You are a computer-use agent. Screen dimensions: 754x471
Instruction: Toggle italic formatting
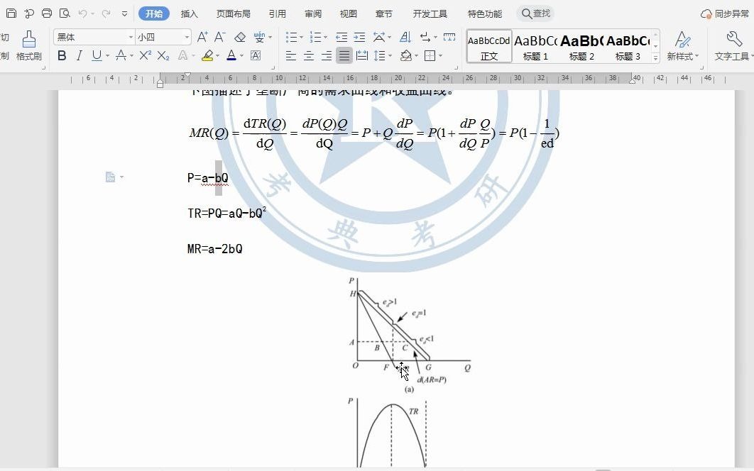(80, 55)
